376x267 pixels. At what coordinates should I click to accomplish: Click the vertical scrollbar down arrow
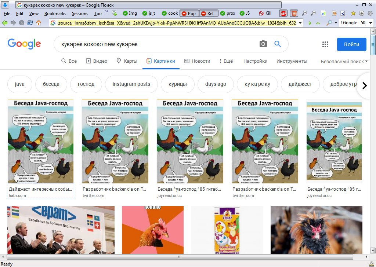click(373, 251)
